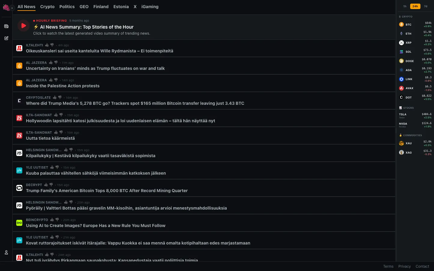The image size is (434, 271).
Task: Select the DOGE ticker row
Action: click(415, 61)
